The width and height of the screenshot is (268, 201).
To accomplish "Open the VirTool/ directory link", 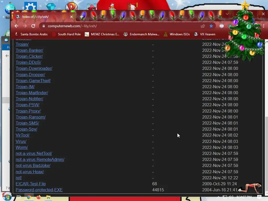I will point(23,135).
